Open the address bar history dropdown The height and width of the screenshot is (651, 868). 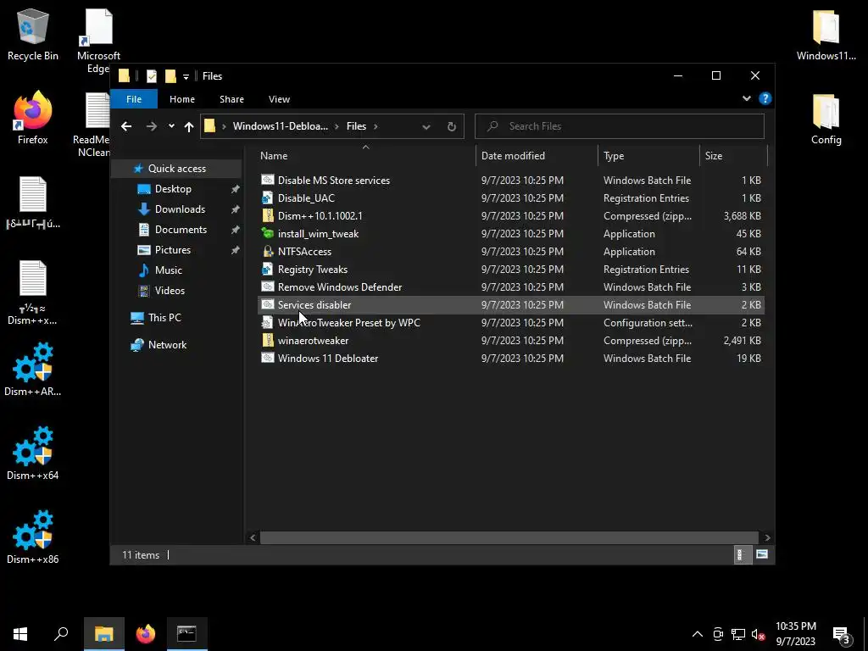tap(426, 126)
